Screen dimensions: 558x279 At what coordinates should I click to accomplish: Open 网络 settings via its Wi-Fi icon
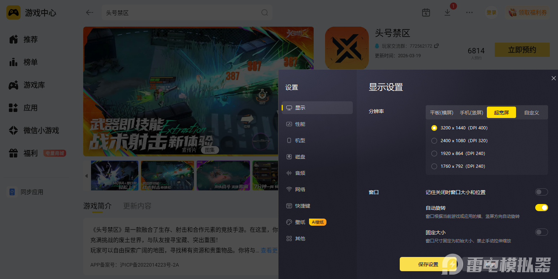tap(289, 189)
